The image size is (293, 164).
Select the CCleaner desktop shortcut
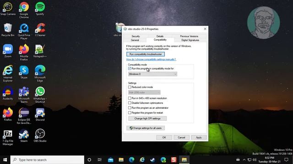coord(40,30)
